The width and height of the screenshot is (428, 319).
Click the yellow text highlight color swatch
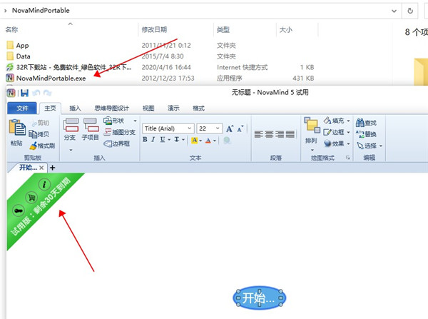(x=194, y=141)
